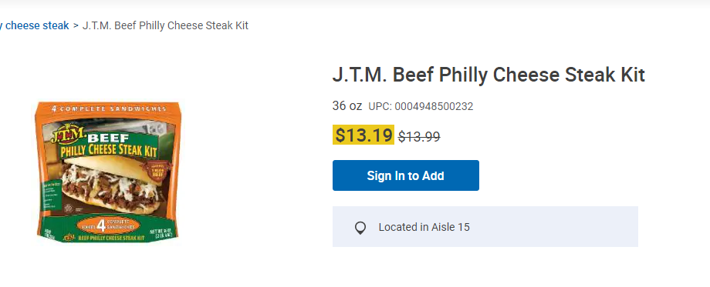Screen dimensions: 710x287
Task: Click the crossed-out $13.99 original price
Action: pyautogui.click(x=419, y=136)
